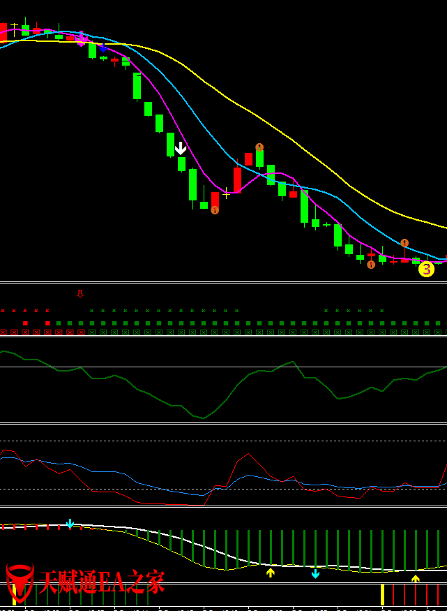Select the first red square in the signal row
The width and height of the screenshot is (447, 611).
[25, 323]
